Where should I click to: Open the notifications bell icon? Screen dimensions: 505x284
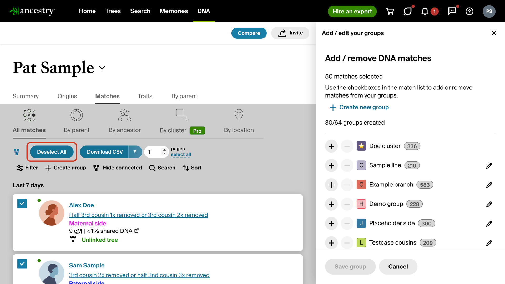(425, 11)
